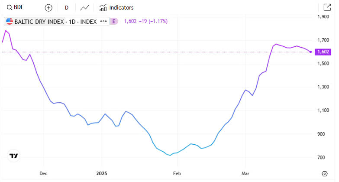Click the last data point dot on line

[311, 52]
